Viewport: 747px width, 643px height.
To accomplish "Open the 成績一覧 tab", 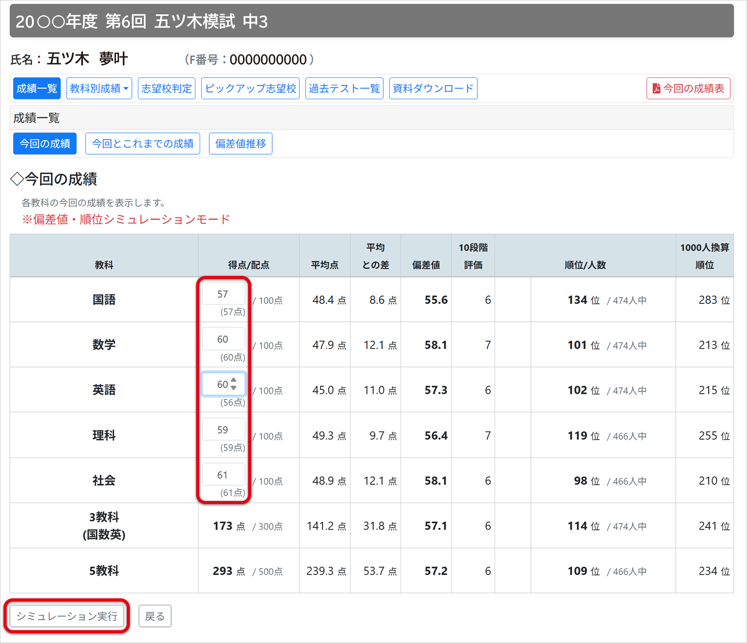I will coord(37,88).
